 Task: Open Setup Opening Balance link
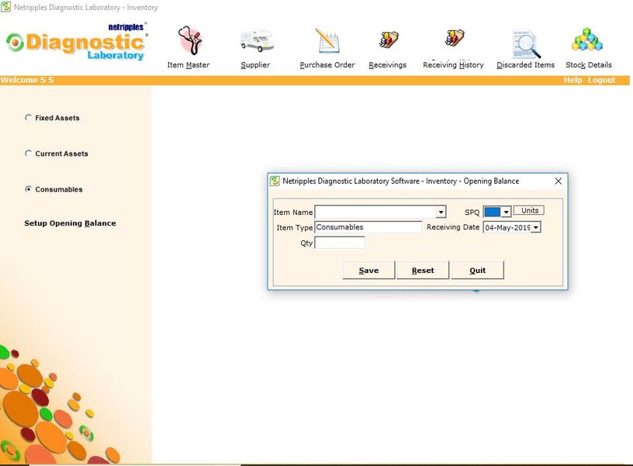coord(70,223)
